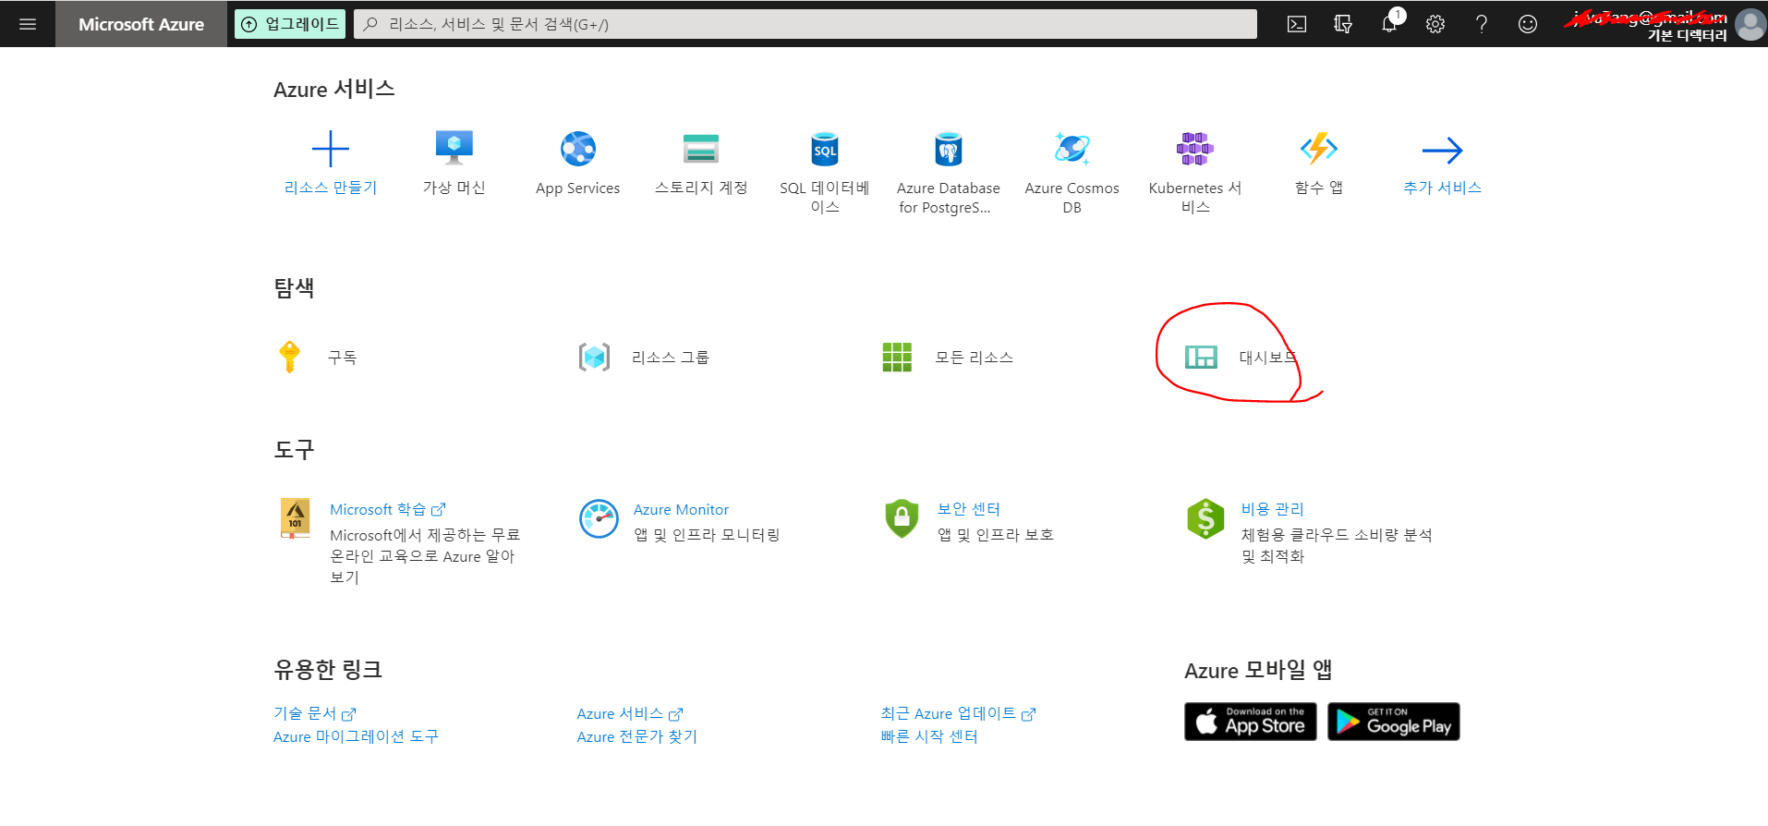This screenshot has height=826, width=1768.
Task: Click the 보안 센터 shield icon
Action: coord(902,518)
